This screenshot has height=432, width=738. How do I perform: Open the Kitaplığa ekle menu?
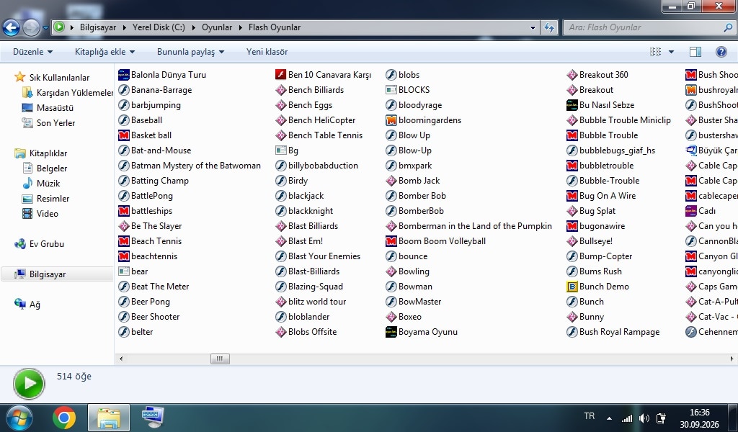105,52
